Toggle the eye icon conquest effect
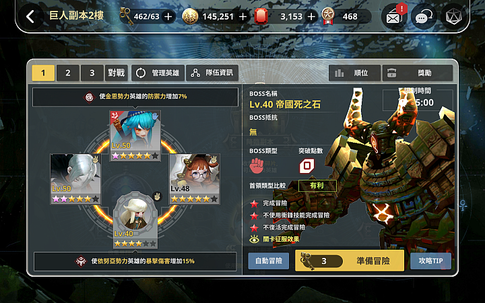Screen dimensions: 485x303 pyautogui.click(x=254, y=239)
